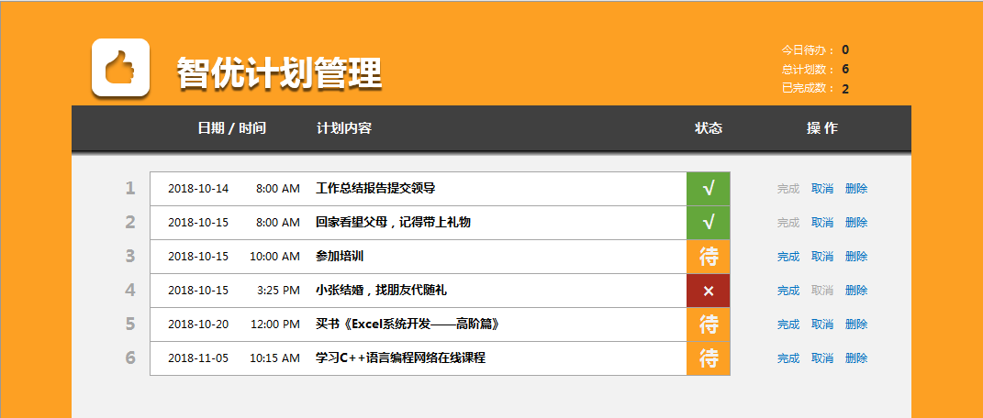Delete the 回家看望父母 plan via 删除
This screenshot has width=983, height=418.
coord(856,222)
